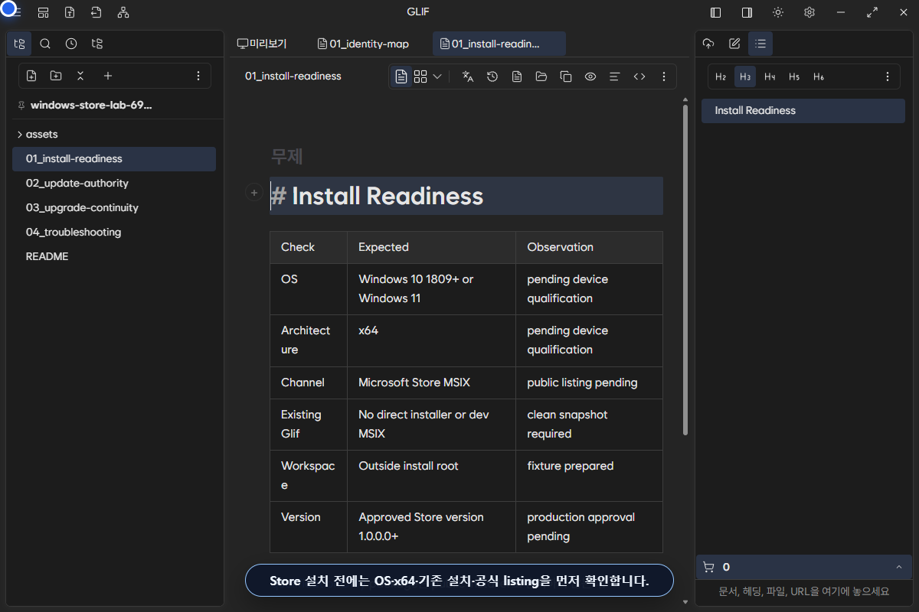Viewport: 919px width, 612px height.
Task: Toggle the H4 heading filter
Action: [770, 76]
